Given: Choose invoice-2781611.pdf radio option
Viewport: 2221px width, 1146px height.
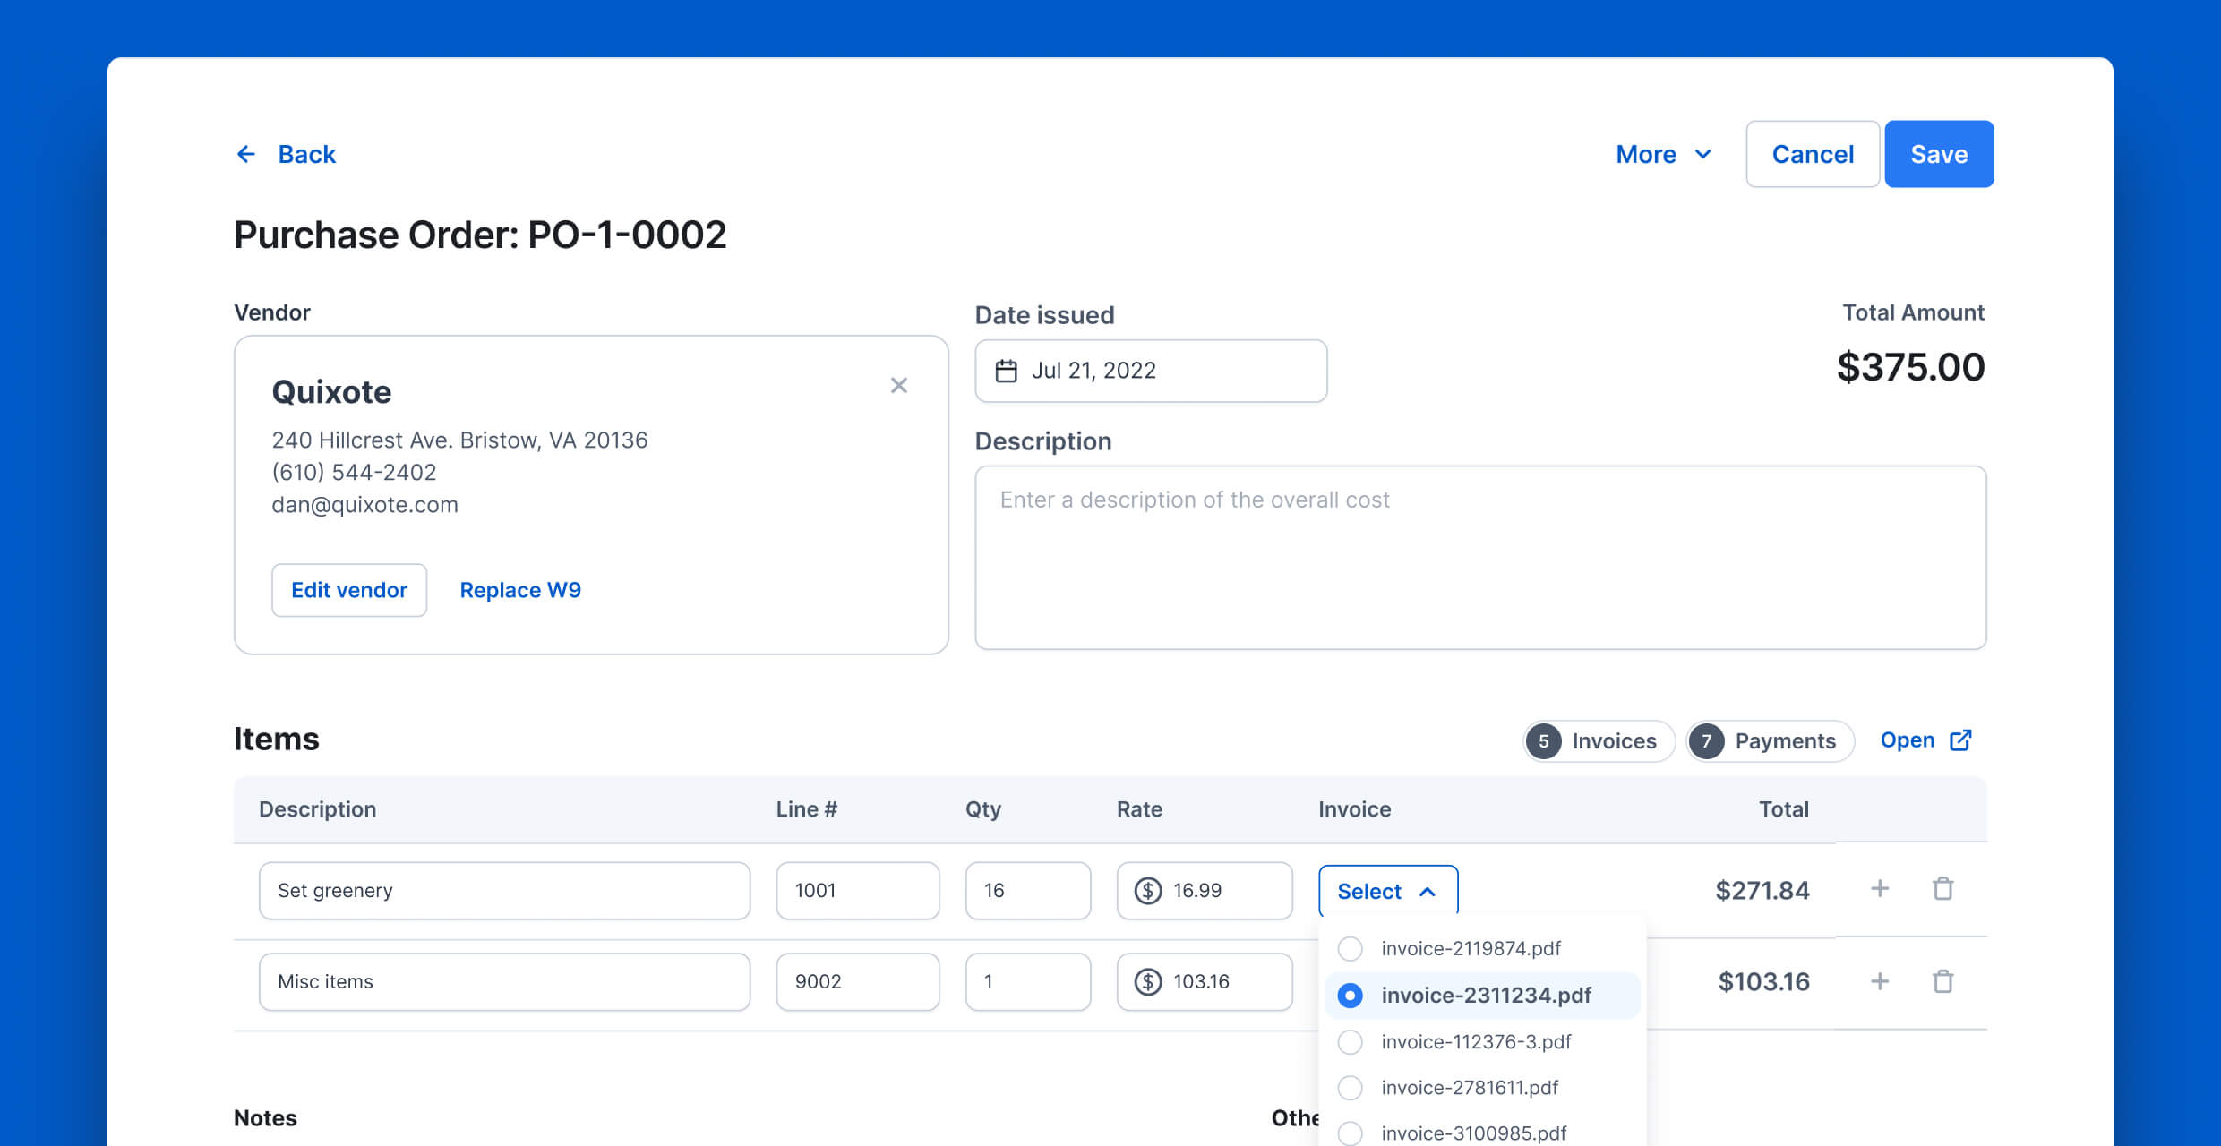Looking at the screenshot, I should pyautogui.click(x=1350, y=1088).
